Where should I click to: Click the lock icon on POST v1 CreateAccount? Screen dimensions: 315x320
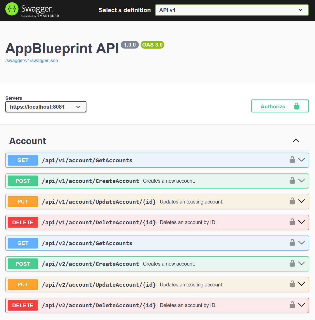pyautogui.click(x=292, y=181)
